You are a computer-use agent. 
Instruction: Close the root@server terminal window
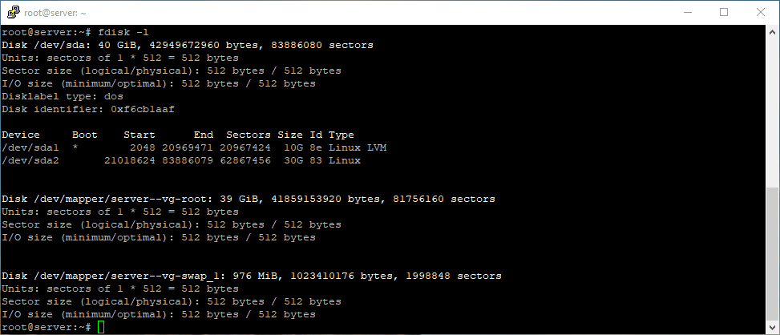pyautogui.click(x=761, y=13)
